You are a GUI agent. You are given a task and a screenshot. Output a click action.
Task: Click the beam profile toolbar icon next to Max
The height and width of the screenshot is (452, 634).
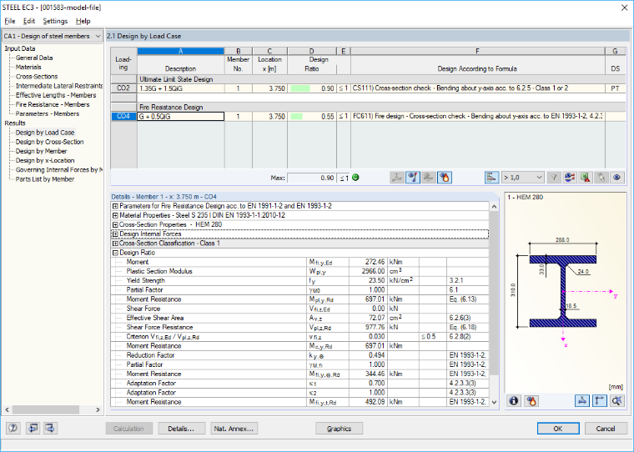pyautogui.click(x=397, y=178)
